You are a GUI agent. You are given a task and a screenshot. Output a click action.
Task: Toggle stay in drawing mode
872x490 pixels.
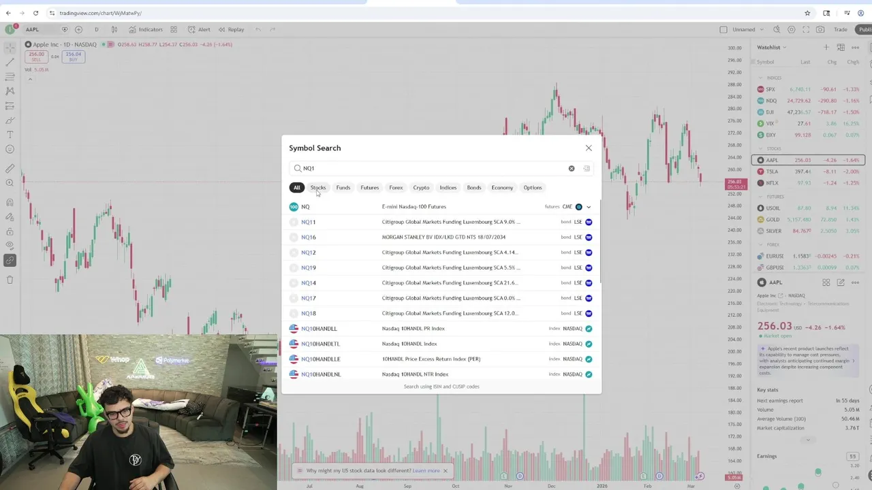coord(10,216)
